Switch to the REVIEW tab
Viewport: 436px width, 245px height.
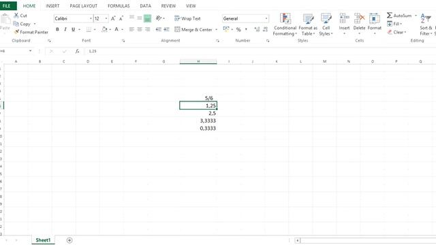coord(168,6)
